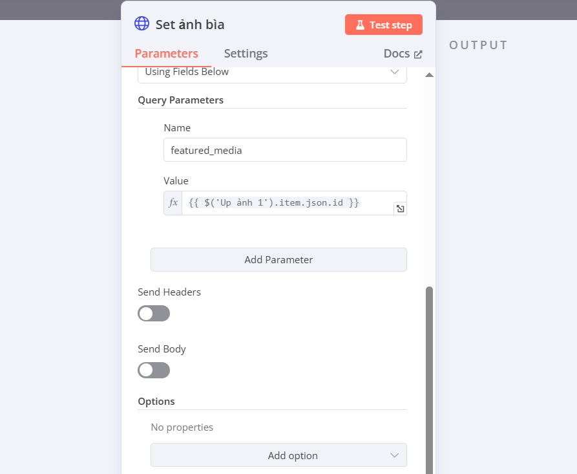
Task: Switch to the Parameters tab
Action: (166, 54)
